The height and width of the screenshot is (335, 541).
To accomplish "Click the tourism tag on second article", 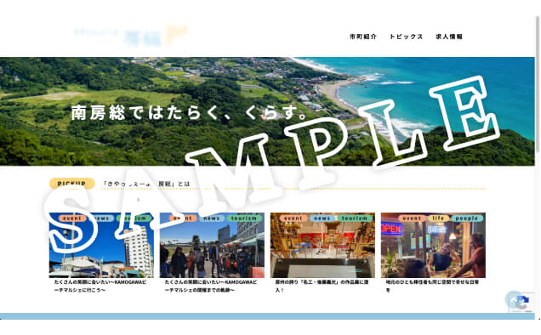I will (x=244, y=218).
